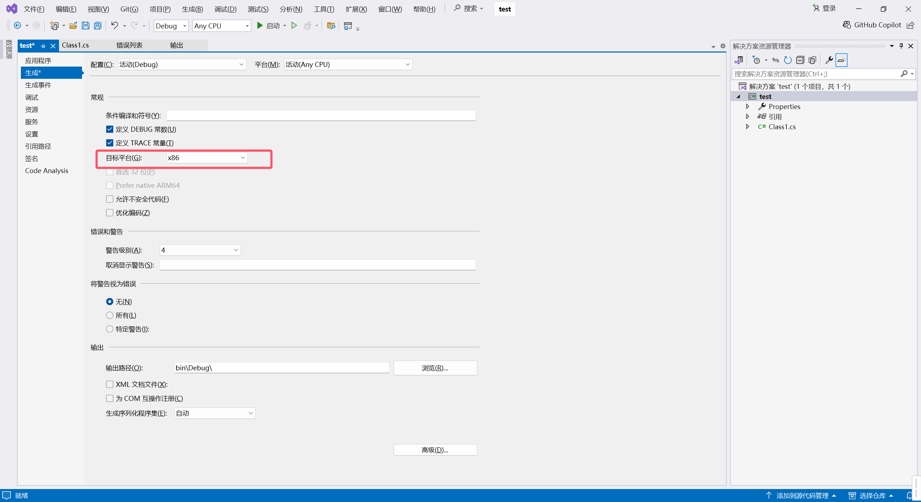The width and height of the screenshot is (921, 502).
Task: Click the Undo arrow icon
Action: (114, 26)
